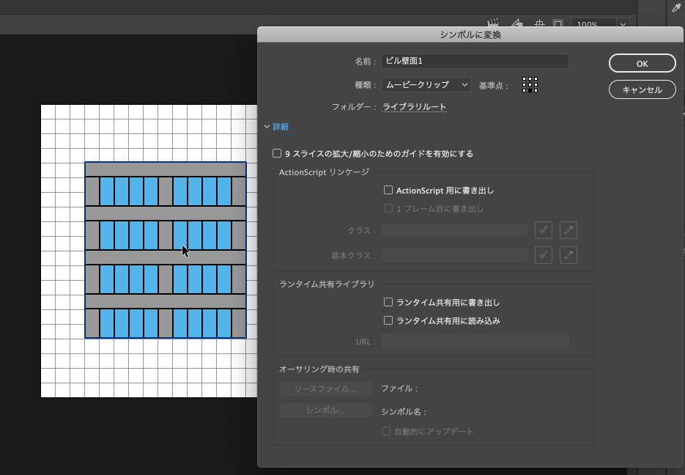Focus the 基本クラス text field

coord(454,255)
